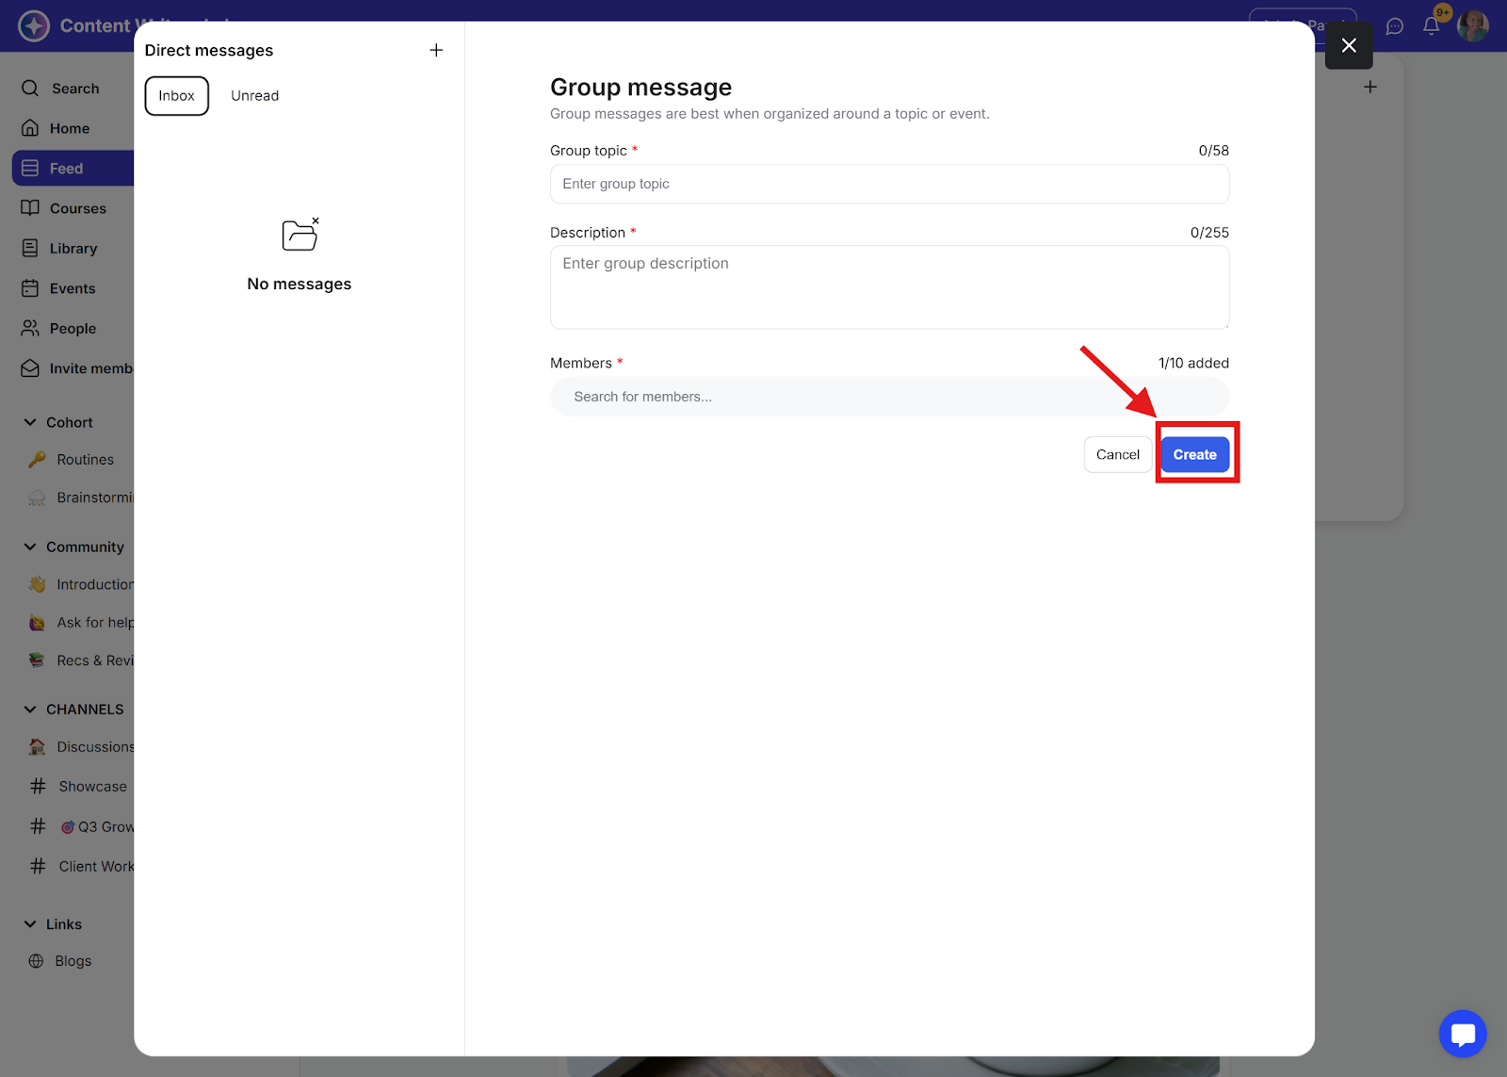Open notifications bell icon
The width and height of the screenshot is (1507, 1077).
click(x=1431, y=26)
